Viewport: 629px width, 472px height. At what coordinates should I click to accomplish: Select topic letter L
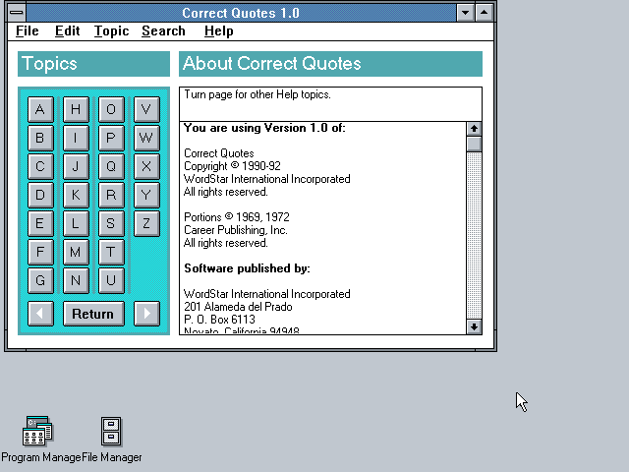click(x=76, y=223)
